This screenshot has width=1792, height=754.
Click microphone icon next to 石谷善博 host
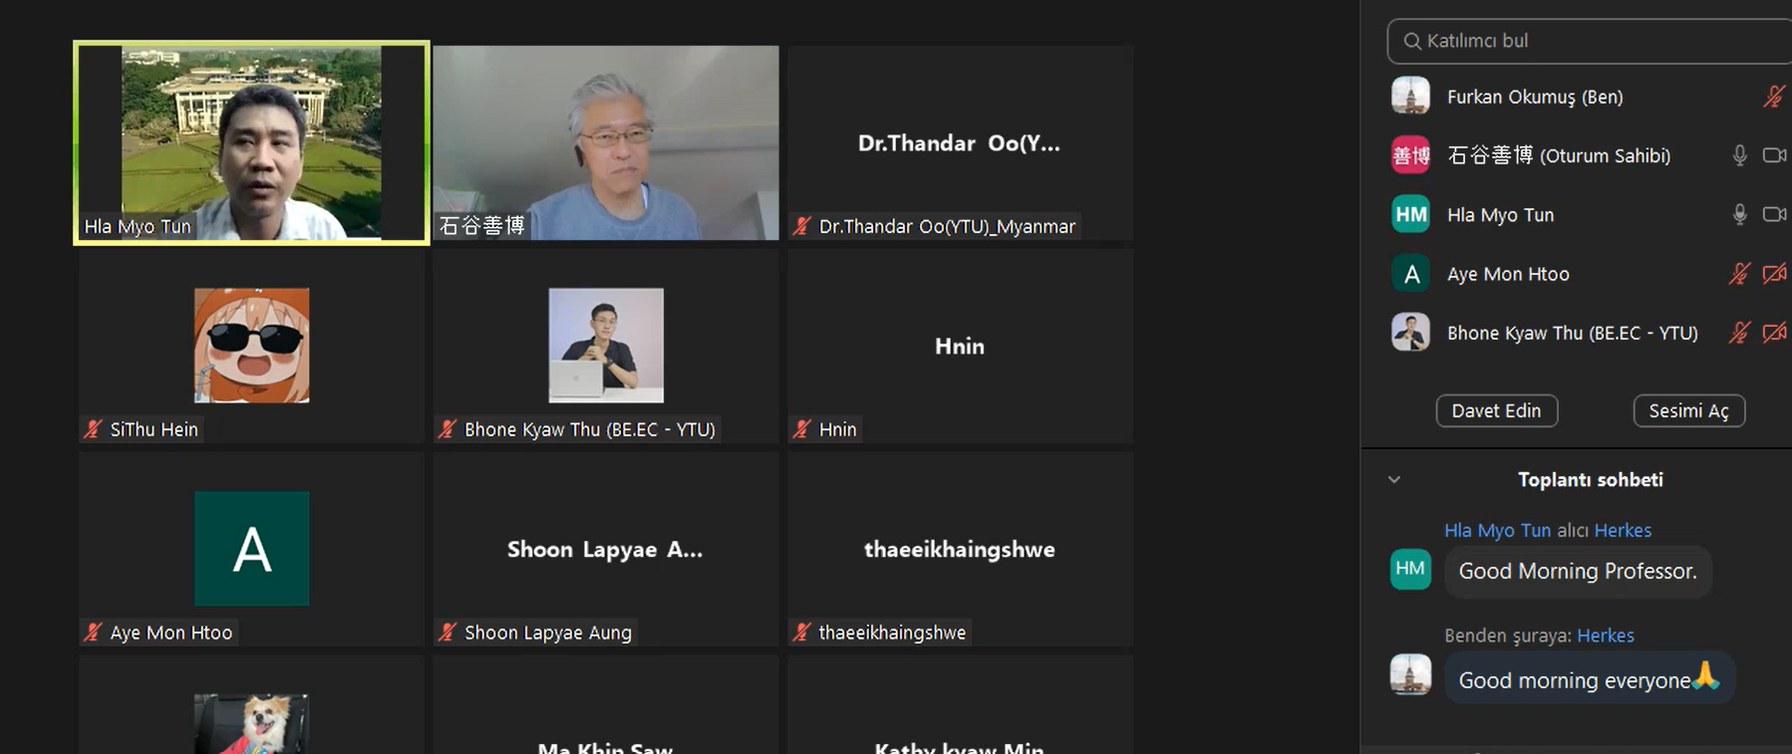[1739, 155]
